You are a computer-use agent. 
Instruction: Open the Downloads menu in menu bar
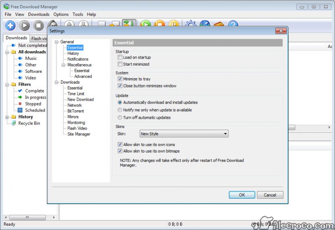[39, 14]
